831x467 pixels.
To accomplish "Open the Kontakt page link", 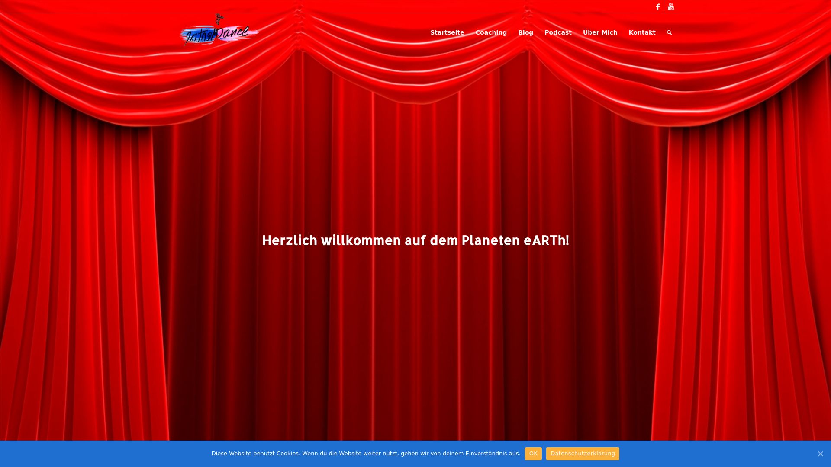I will (x=642, y=33).
